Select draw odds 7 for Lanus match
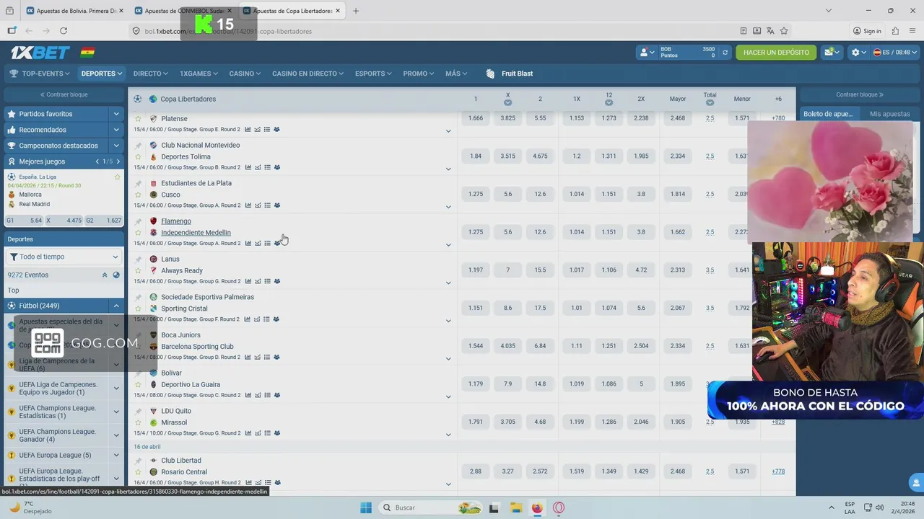 (x=508, y=270)
